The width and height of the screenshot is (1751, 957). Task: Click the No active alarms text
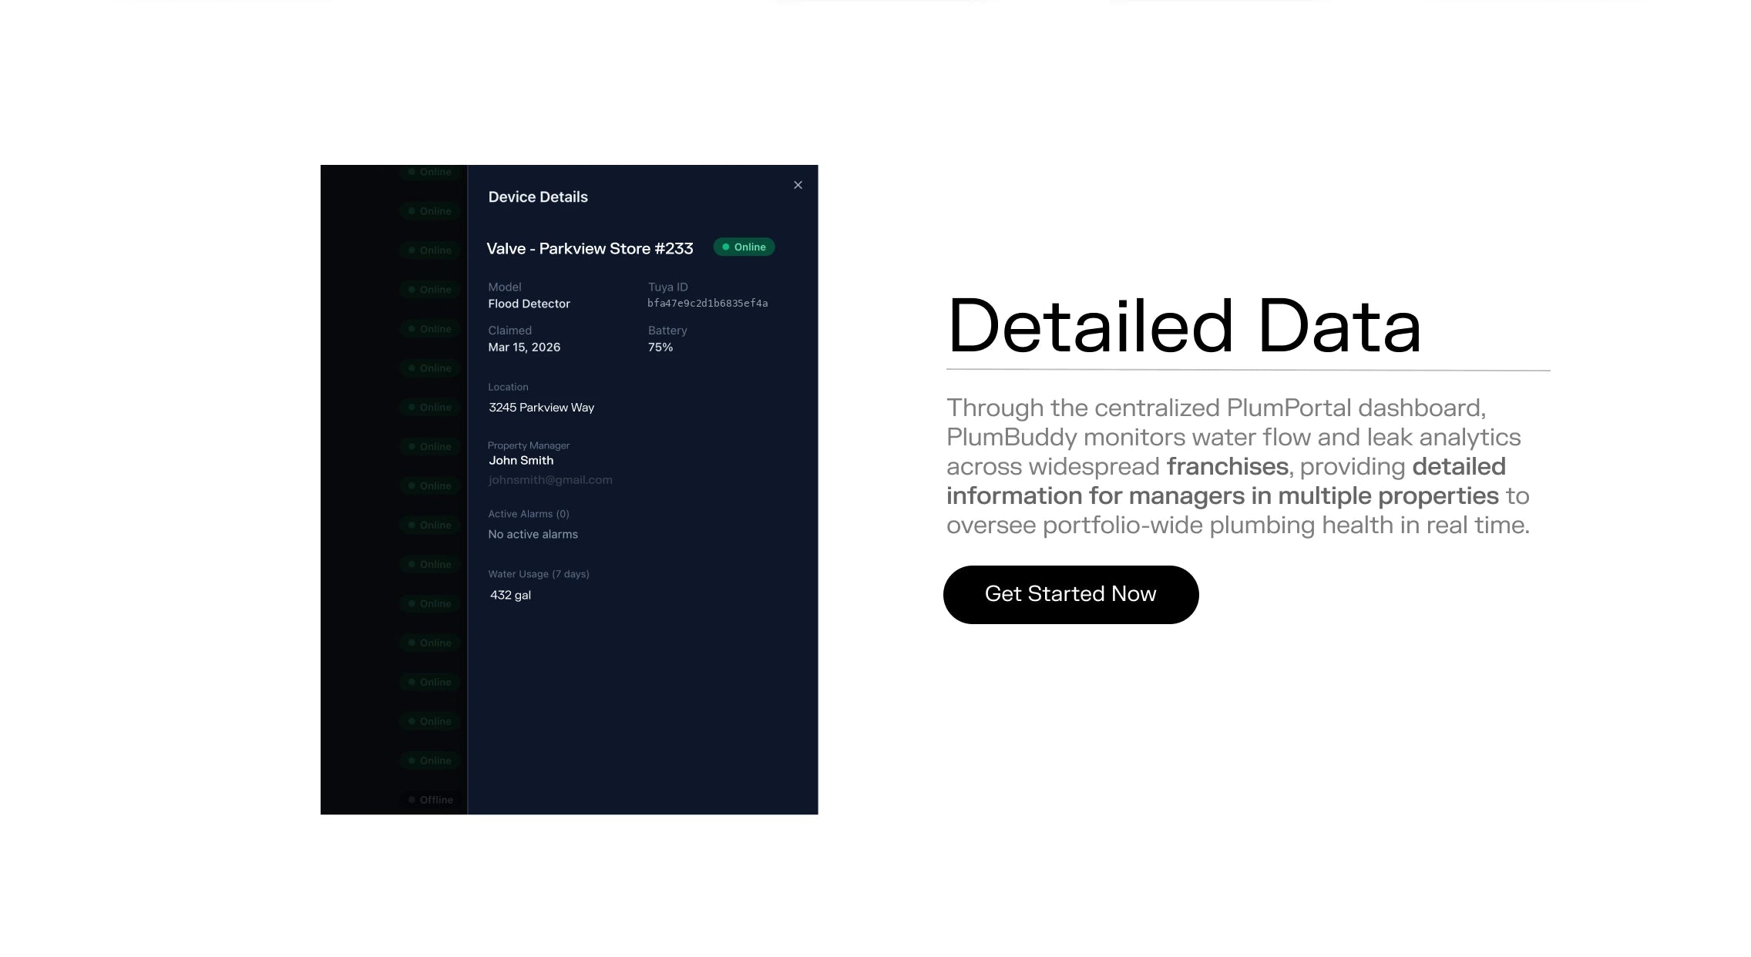click(x=533, y=535)
